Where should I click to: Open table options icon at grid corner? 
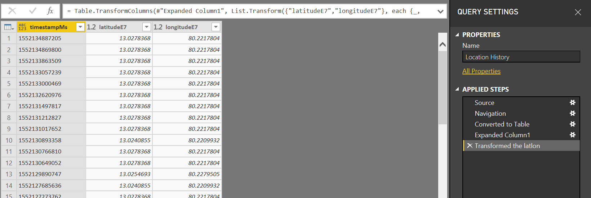point(9,27)
